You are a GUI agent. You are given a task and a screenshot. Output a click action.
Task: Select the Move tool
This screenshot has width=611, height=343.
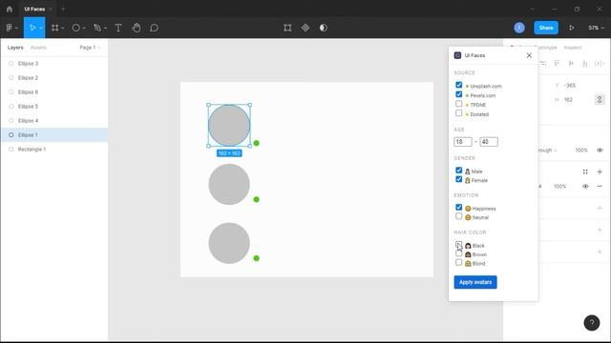pyautogui.click(x=32, y=28)
